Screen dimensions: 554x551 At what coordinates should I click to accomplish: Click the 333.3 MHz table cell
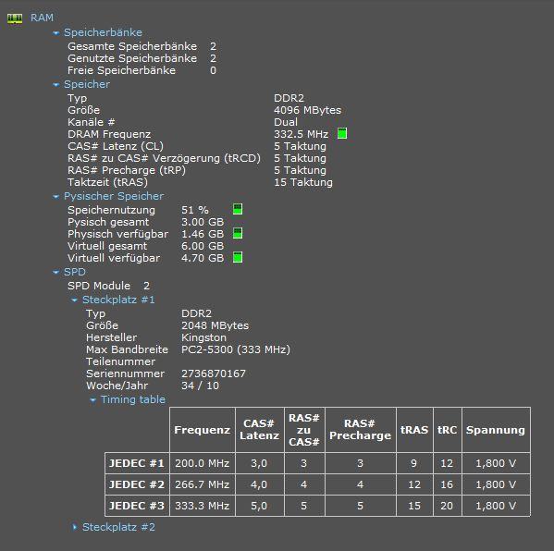click(203, 506)
